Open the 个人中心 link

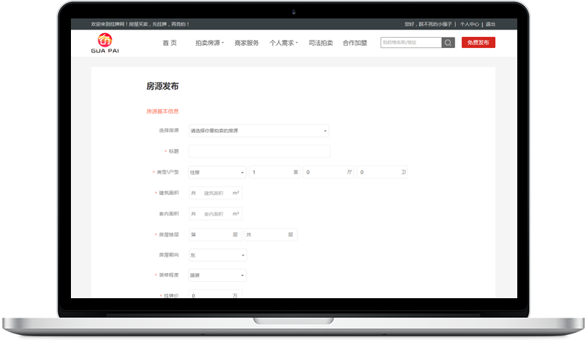[x=469, y=24]
